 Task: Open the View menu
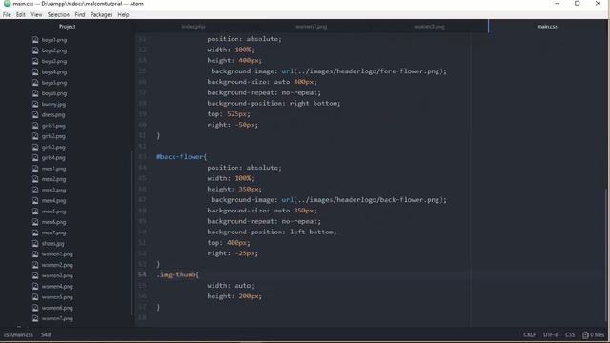click(36, 15)
